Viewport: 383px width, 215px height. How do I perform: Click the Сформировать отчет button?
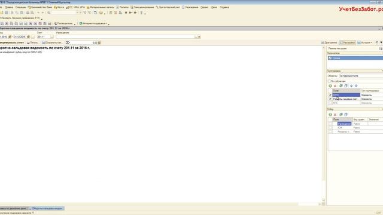pos(12,42)
